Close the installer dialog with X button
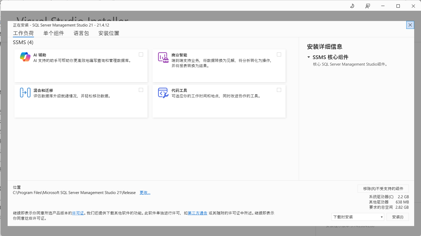The width and height of the screenshot is (421, 236). pos(410,25)
